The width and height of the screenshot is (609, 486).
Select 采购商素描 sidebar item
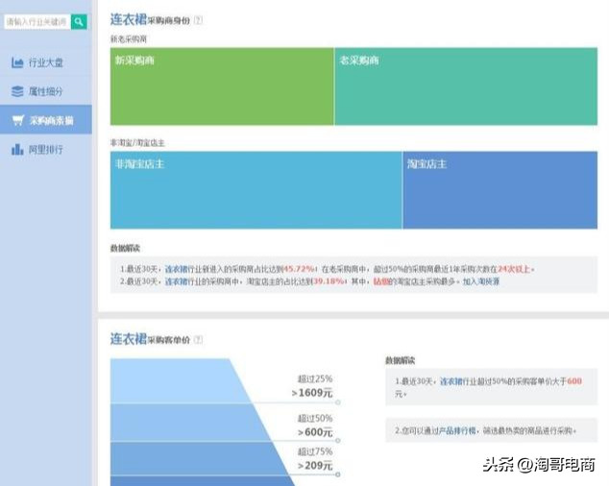tap(46, 120)
